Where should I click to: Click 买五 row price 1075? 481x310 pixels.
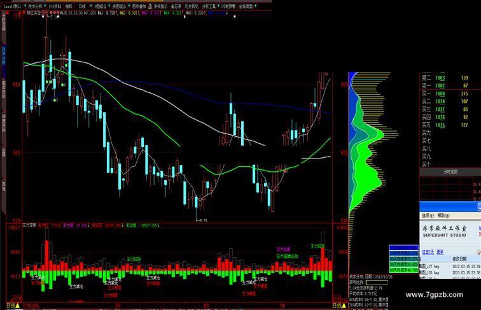(440, 125)
